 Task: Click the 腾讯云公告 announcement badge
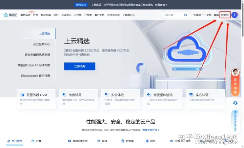pos(81,5)
